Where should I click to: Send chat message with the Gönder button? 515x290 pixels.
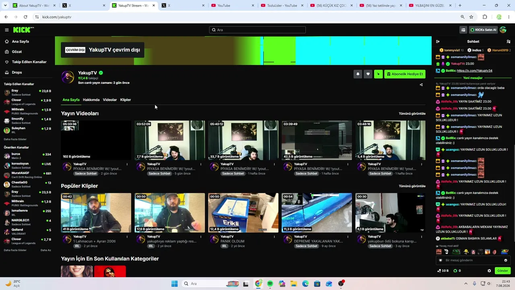[503, 271]
